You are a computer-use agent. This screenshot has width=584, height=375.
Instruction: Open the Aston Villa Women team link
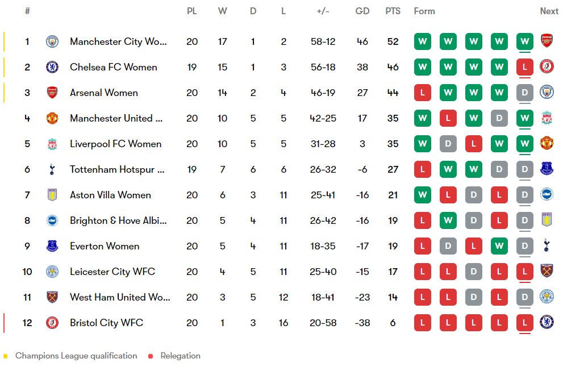(x=110, y=195)
